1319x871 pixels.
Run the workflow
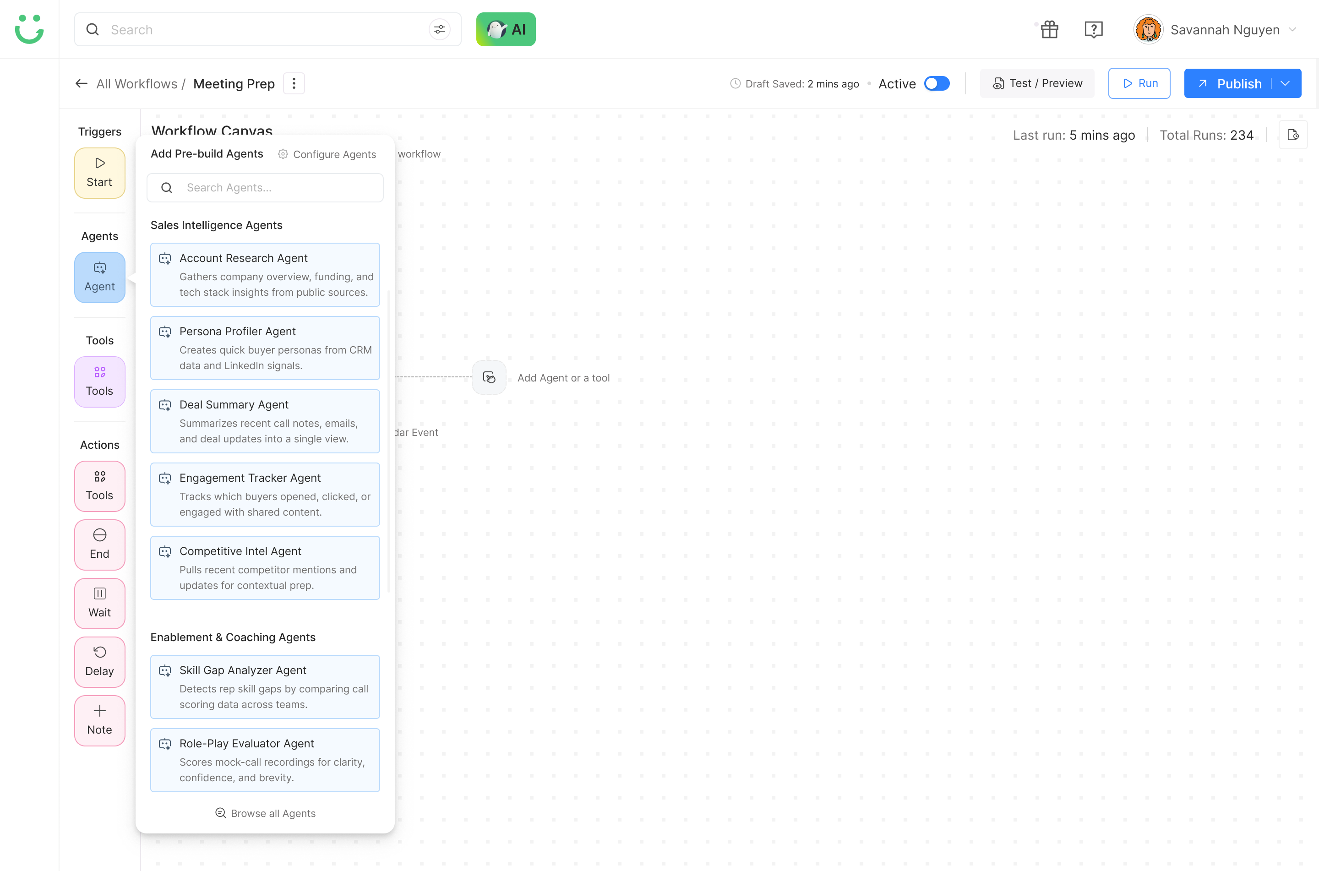[1139, 83]
